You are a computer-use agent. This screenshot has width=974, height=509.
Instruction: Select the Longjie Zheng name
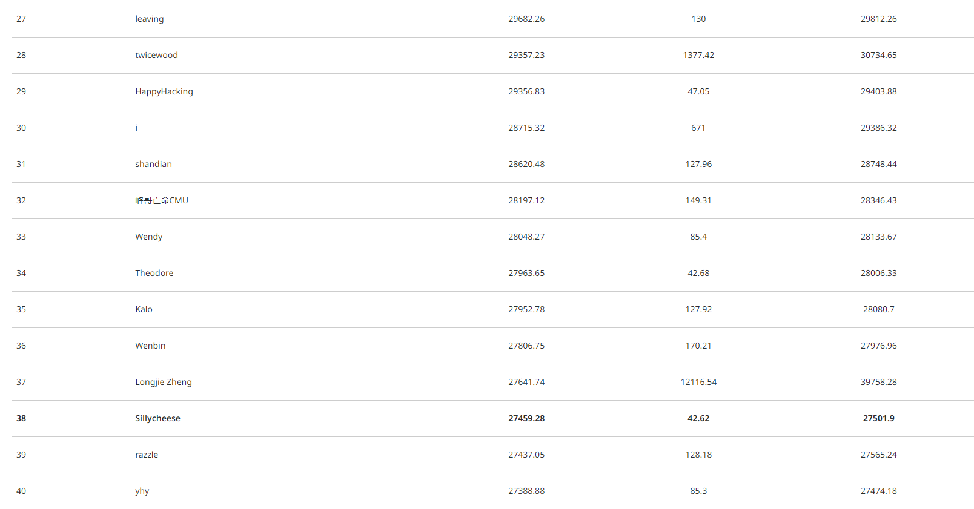click(164, 382)
